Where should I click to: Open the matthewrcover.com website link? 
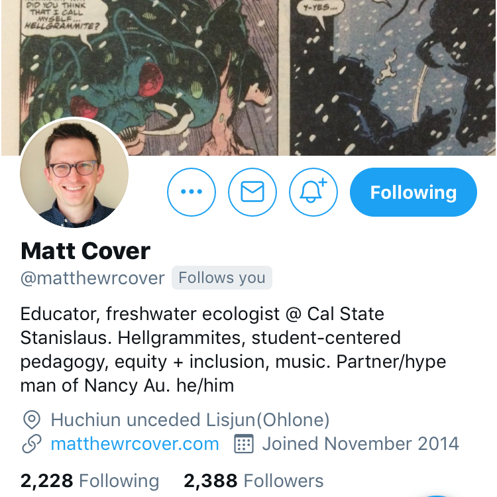click(x=135, y=444)
